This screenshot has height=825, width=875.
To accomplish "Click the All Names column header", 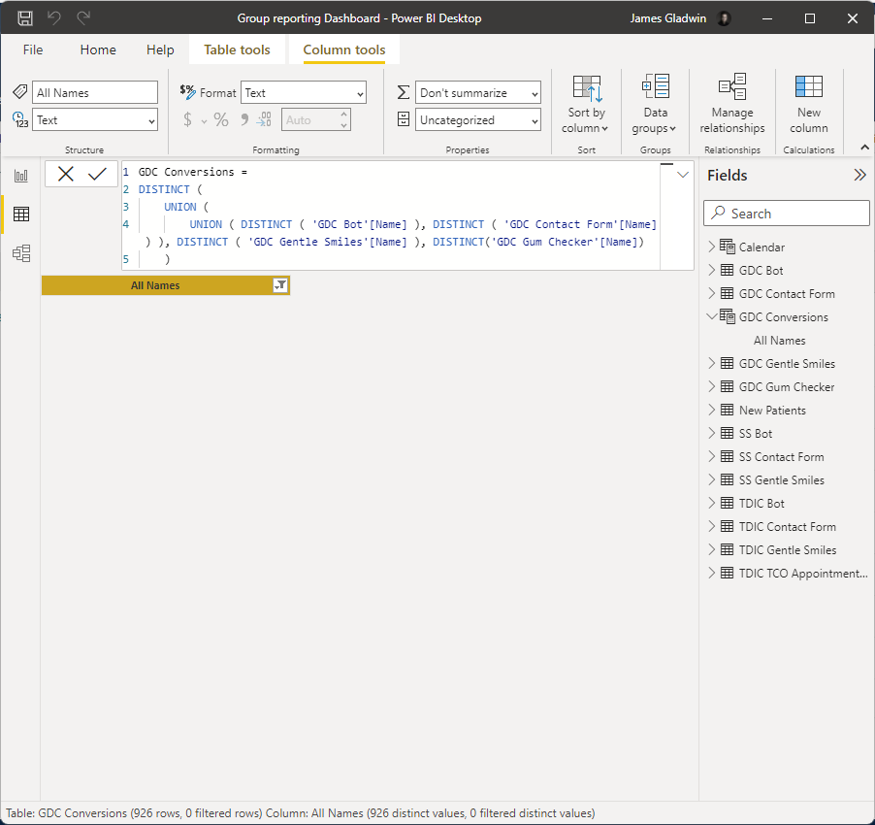I will point(166,285).
